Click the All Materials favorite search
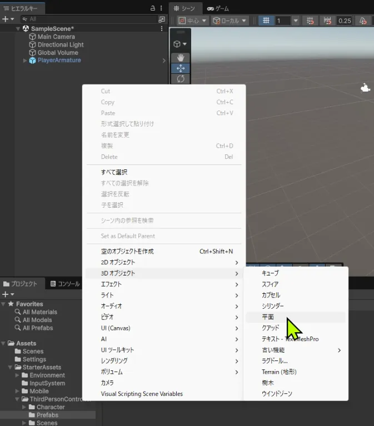374x426 pixels. [x=39, y=312]
